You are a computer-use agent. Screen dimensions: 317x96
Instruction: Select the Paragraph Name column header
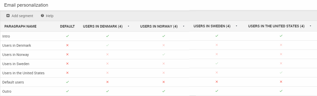point(20,26)
